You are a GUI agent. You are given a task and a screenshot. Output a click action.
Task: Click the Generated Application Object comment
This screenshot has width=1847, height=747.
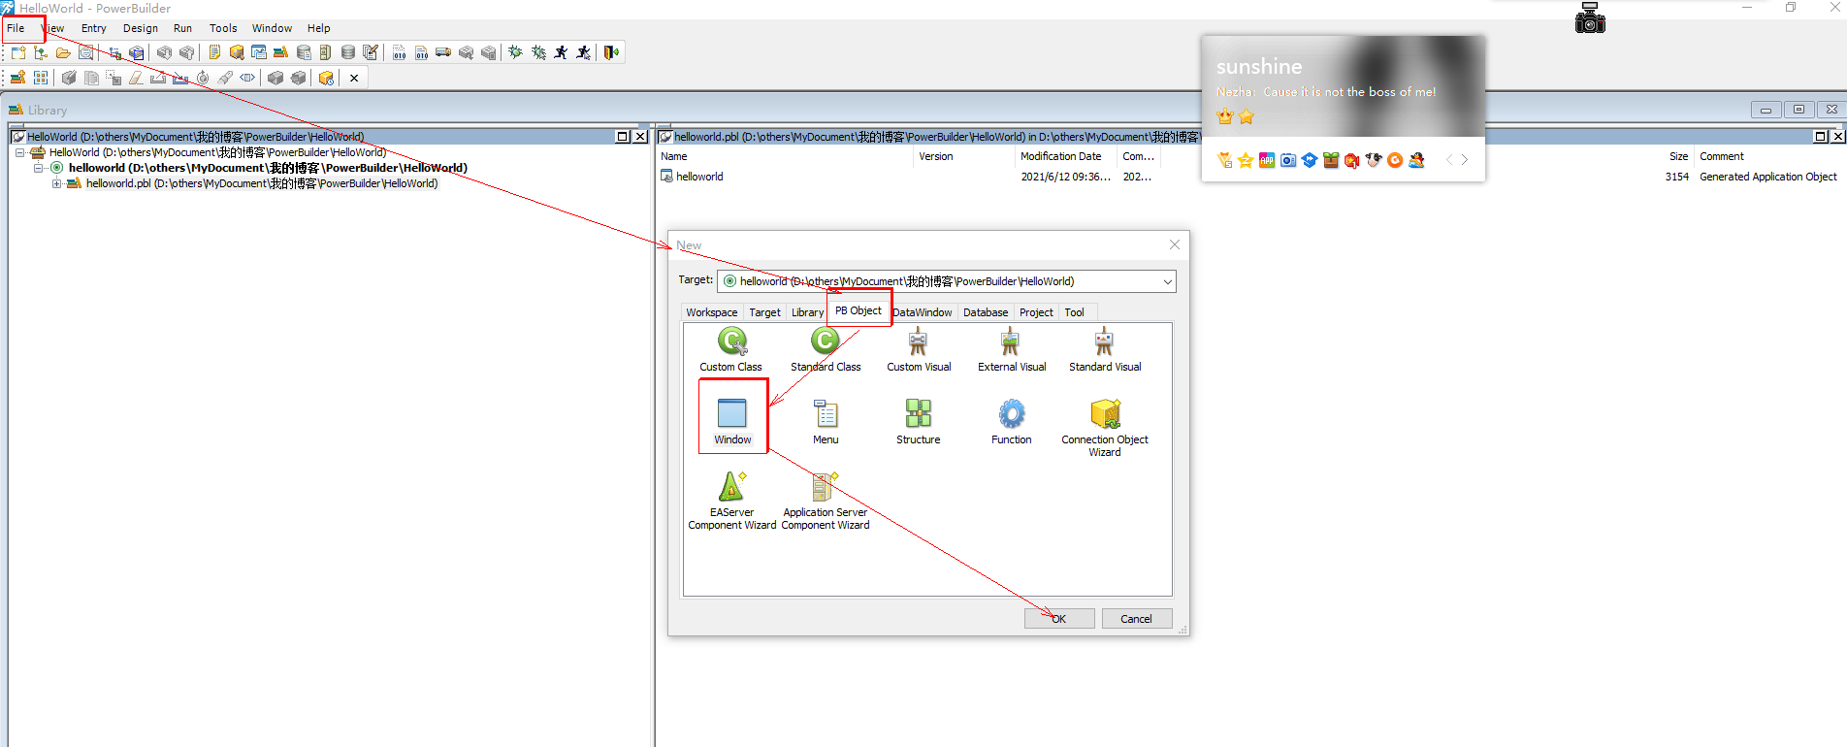click(x=1767, y=177)
